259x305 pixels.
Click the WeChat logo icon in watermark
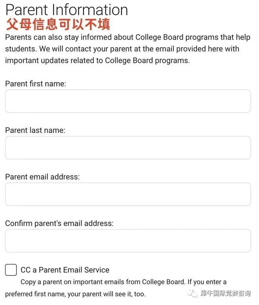pyautogui.click(x=192, y=294)
